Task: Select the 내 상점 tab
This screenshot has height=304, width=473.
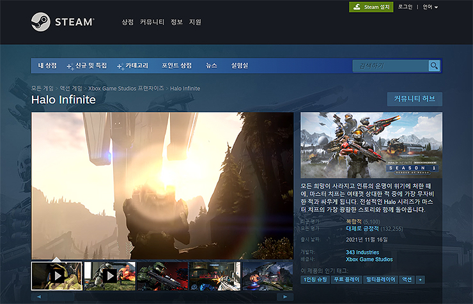Action: 47,66
